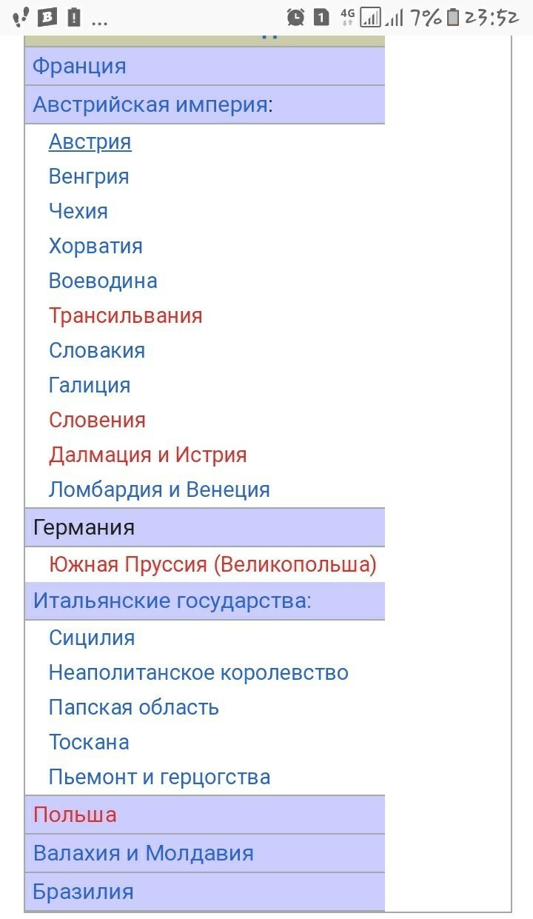Open the Валахия и Молдавия link
533x919 pixels.
coord(143,853)
